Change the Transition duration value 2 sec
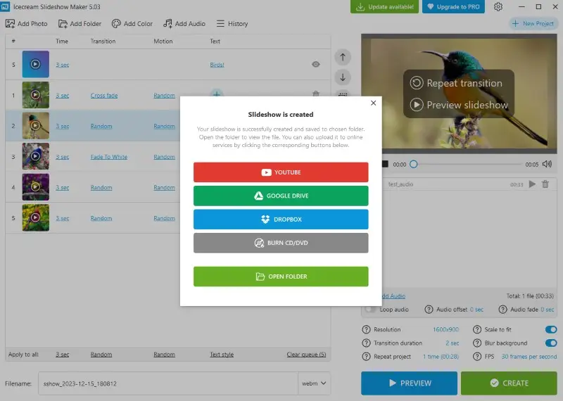This screenshot has height=401, width=563. 452,343
